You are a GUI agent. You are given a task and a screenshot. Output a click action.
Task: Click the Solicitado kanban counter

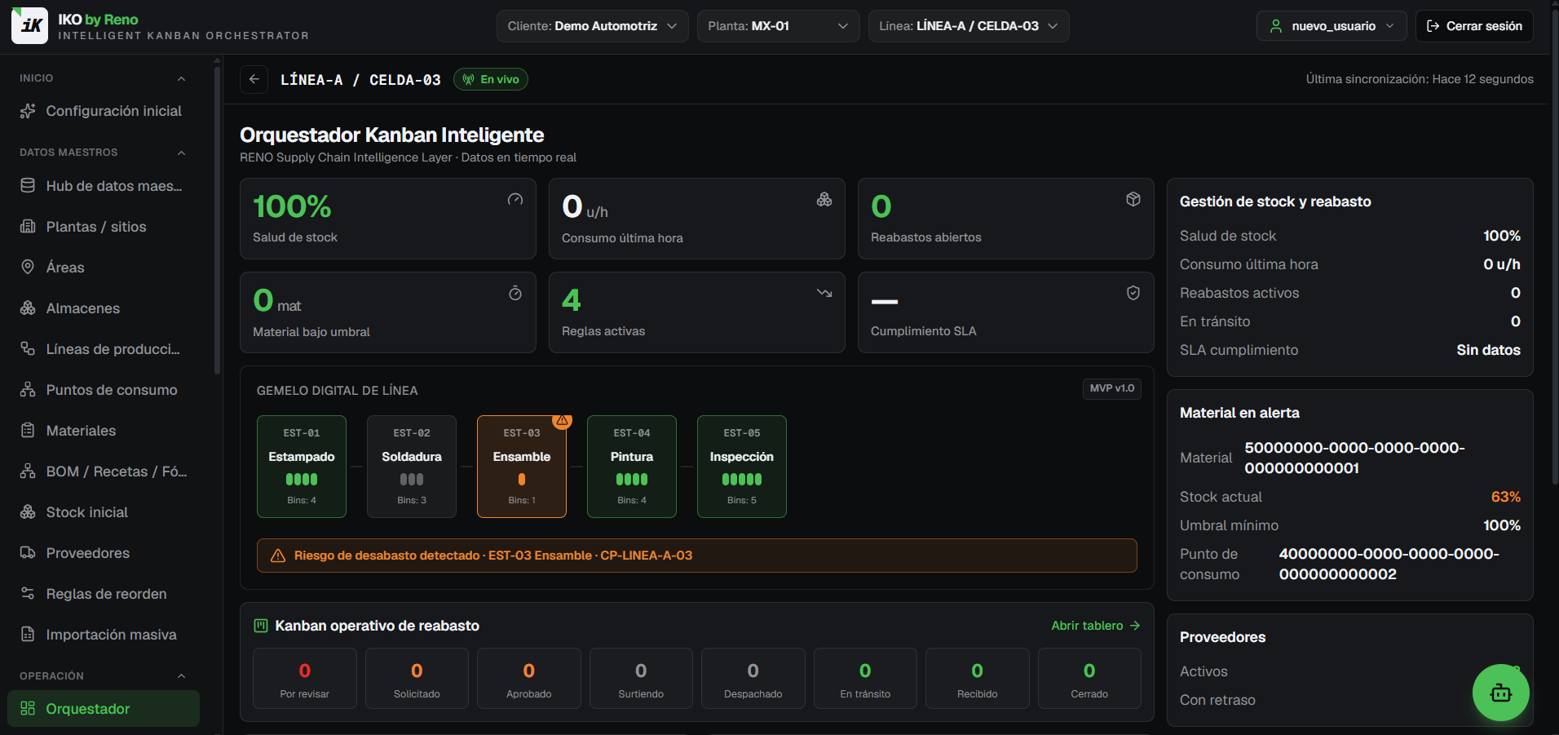coord(417,678)
